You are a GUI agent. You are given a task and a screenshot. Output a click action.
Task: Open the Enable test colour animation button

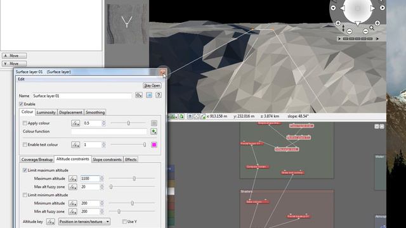tap(75, 145)
